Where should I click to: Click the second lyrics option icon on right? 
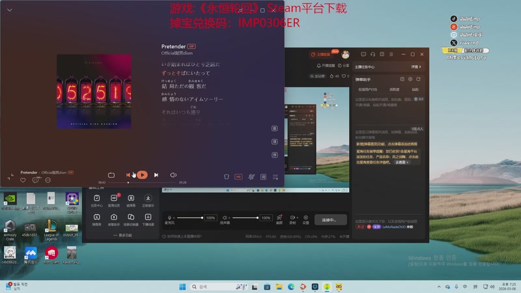274,141
